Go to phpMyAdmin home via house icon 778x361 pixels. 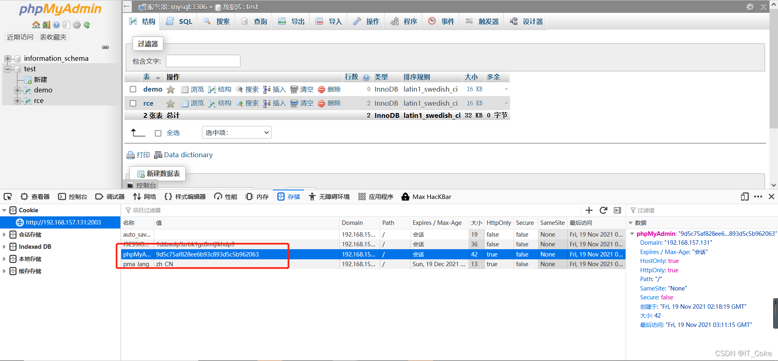[x=36, y=25]
